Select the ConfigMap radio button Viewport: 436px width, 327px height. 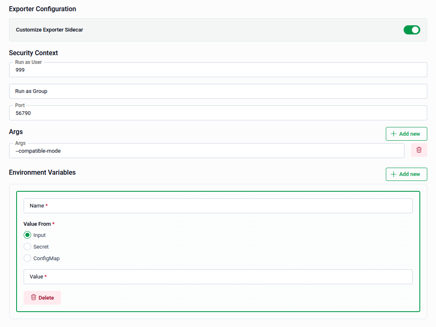[x=27, y=258]
